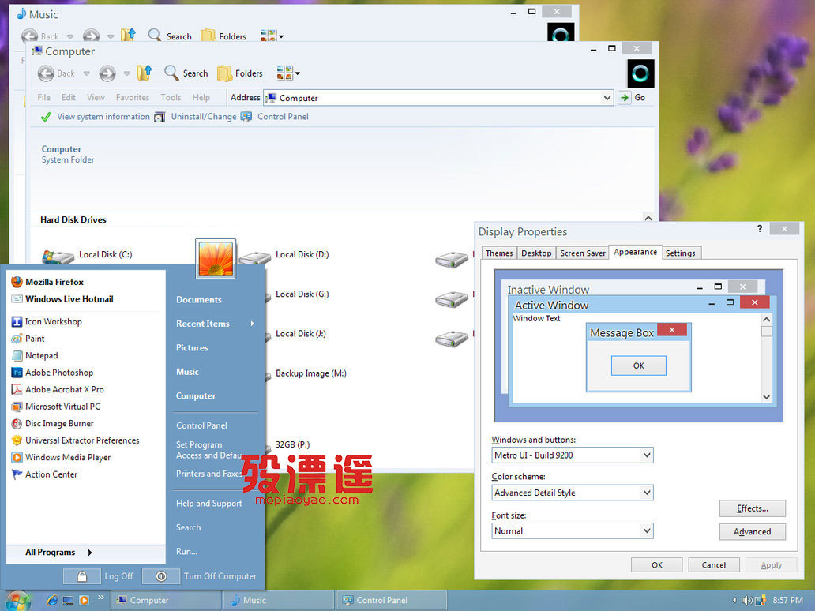The height and width of the screenshot is (611, 815).
Task: Click Cancel in Display Properties
Action: 714,564
